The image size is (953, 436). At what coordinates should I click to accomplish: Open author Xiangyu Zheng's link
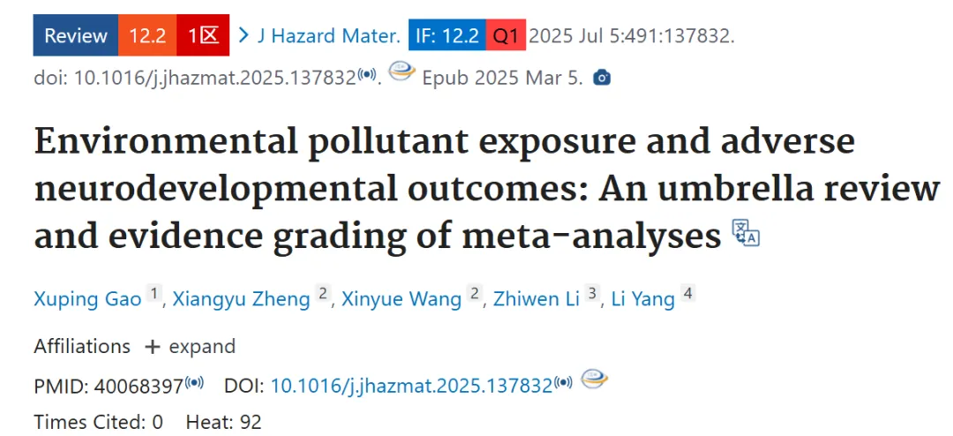point(241,299)
